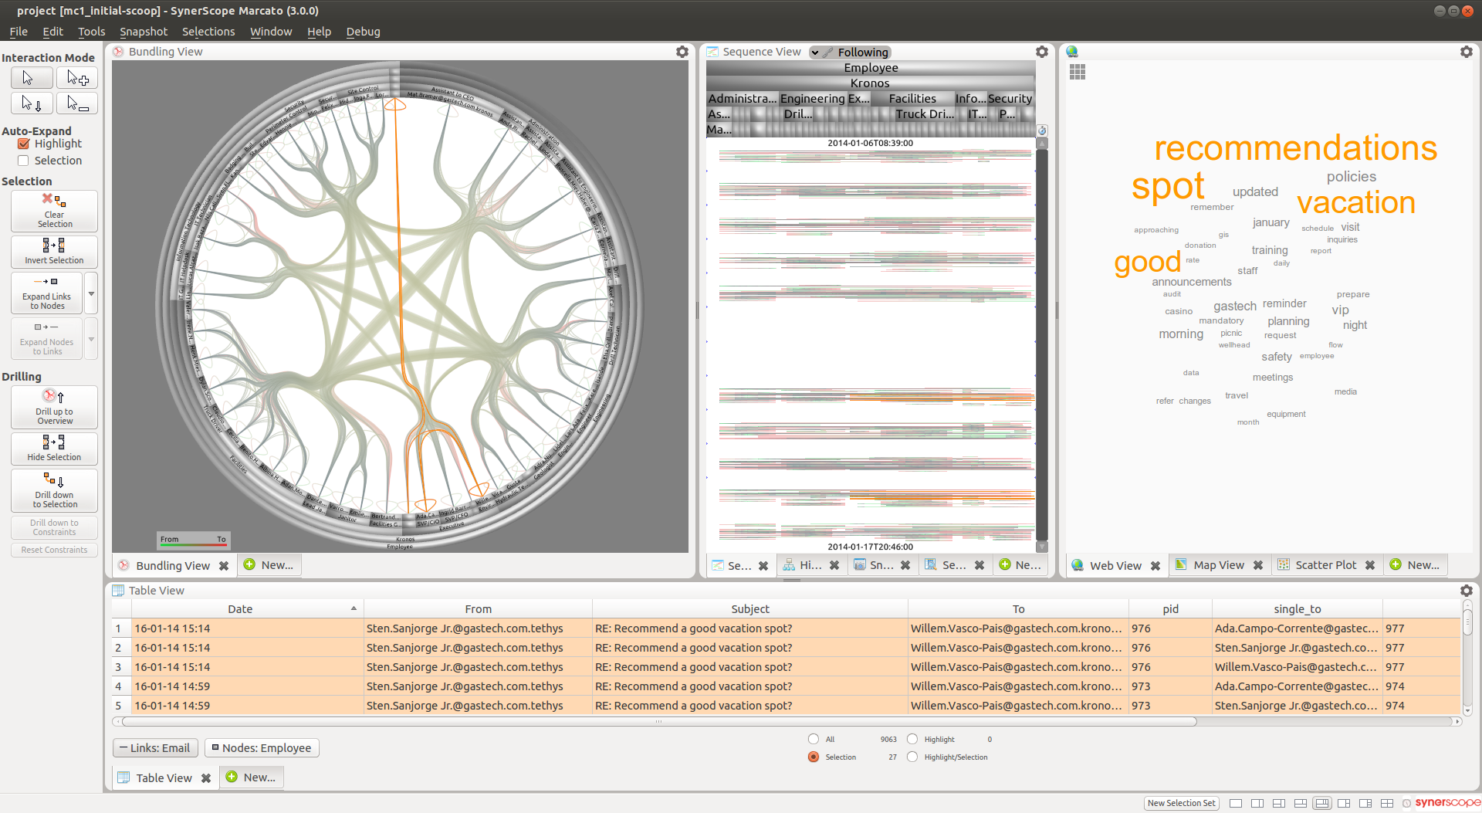Open the Selections menu
This screenshot has width=1482, height=813.
pos(208,32)
